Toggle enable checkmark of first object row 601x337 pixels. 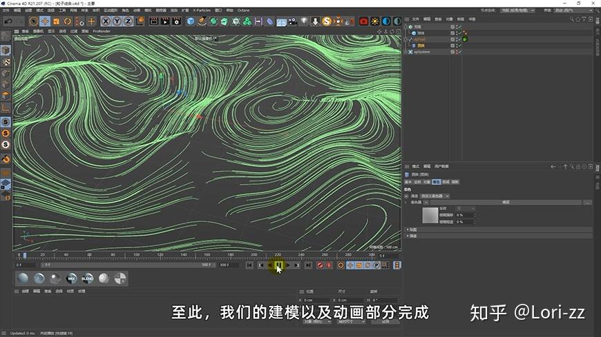tap(459, 27)
